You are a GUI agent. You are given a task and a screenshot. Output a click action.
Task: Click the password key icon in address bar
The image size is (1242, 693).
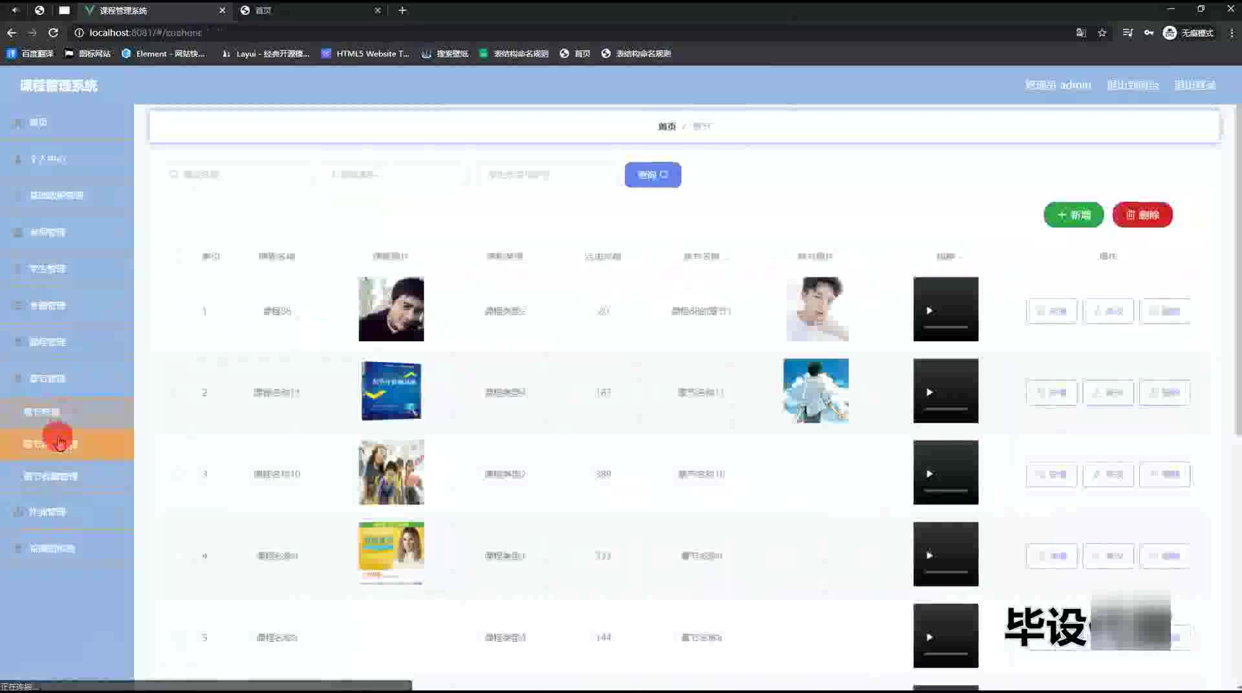1148,32
